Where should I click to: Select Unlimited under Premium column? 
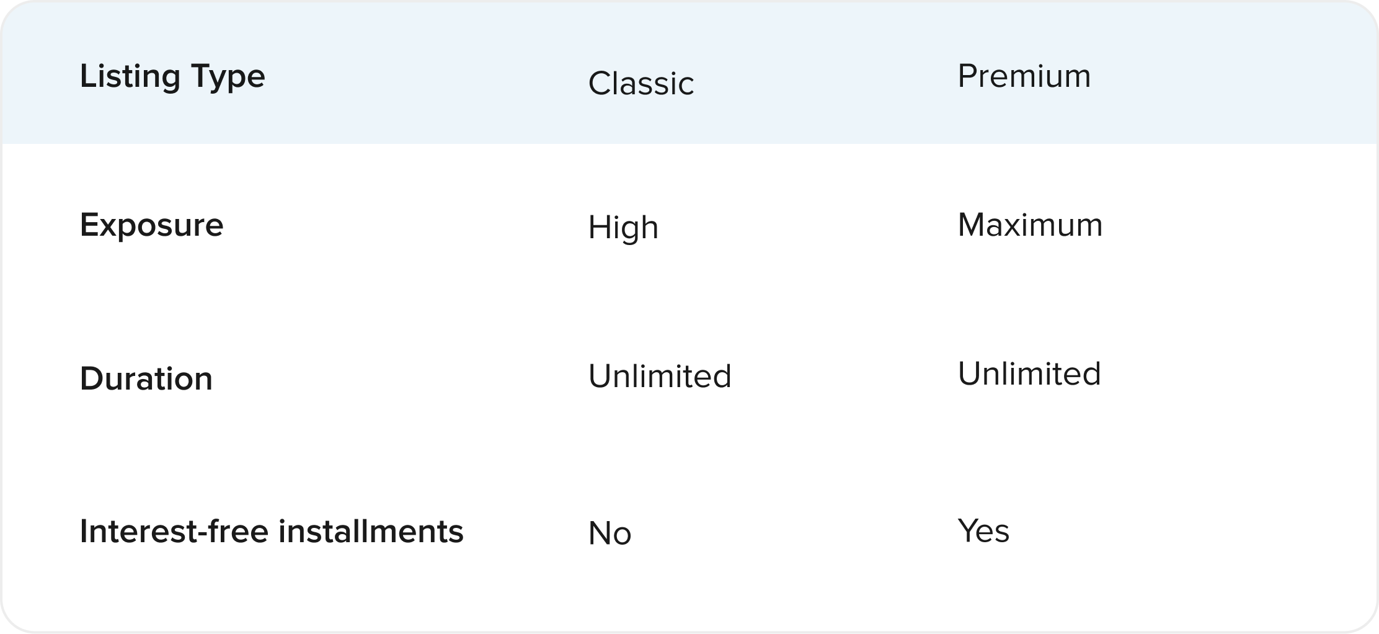click(1029, 373)
